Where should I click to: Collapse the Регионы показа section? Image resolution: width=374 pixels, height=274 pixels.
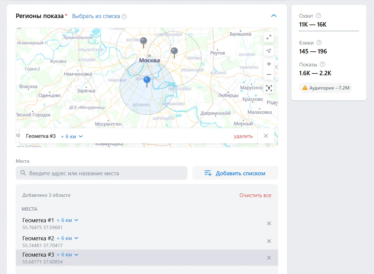point(273,16)
